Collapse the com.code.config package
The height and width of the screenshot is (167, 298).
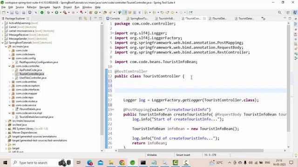(9, 58)
